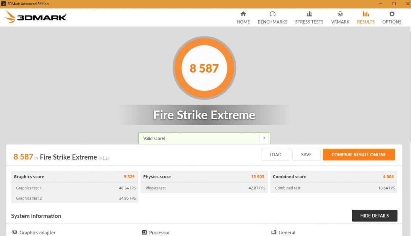Click the VRMark logo icon
The height and width of the screenshot is (236, 411).
coord(340,14)
